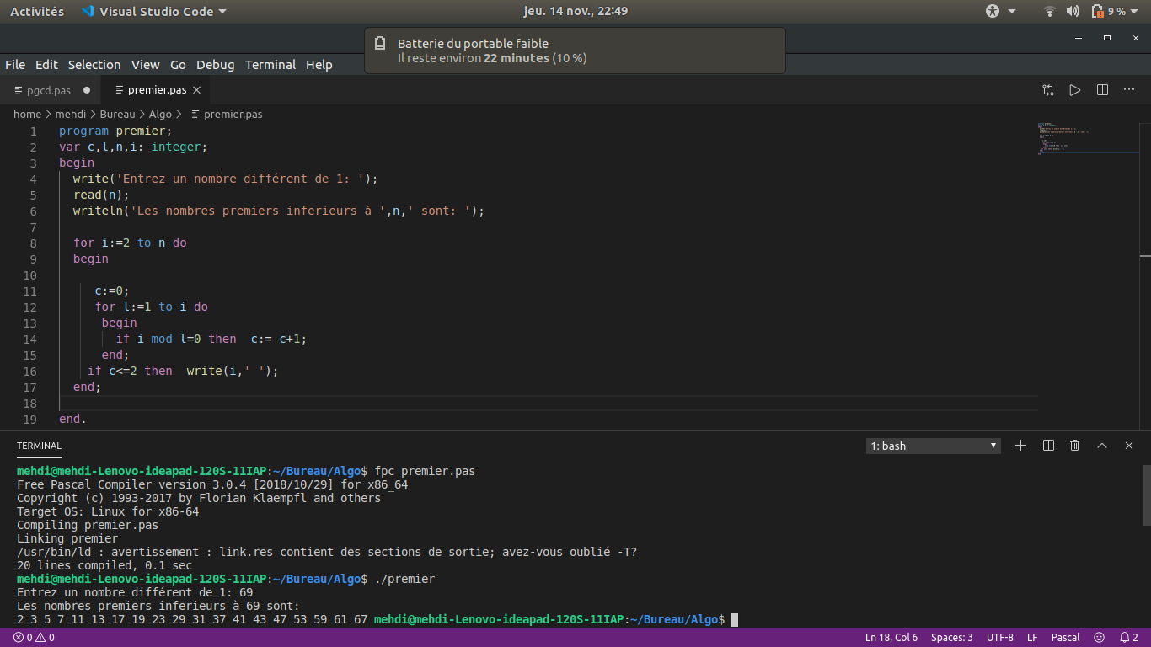The width and height of the screenshot is (1151, 647).
Task: Open feedback smiley icon
Action: (1099, 638)
